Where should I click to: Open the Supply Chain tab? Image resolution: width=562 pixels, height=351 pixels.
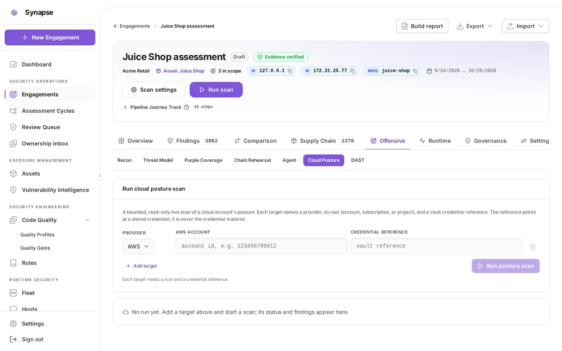pos(322,140)
